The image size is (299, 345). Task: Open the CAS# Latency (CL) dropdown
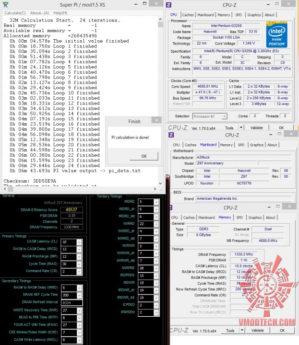[x=79, y=242]
